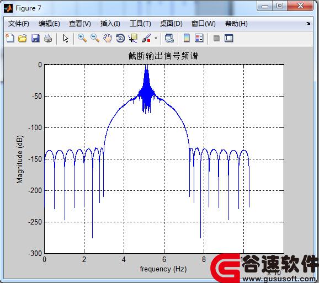Click the Magnitude (dB) y-axis label
Viewport: 319px width, 283px height.
[x=20, y=159]
